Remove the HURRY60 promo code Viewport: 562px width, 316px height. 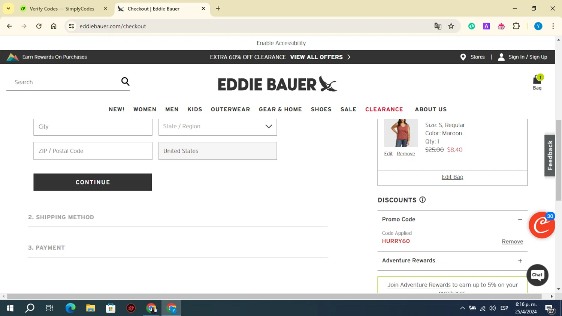point(512,242)
